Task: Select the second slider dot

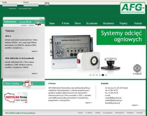Action: [x=94, y=75]
